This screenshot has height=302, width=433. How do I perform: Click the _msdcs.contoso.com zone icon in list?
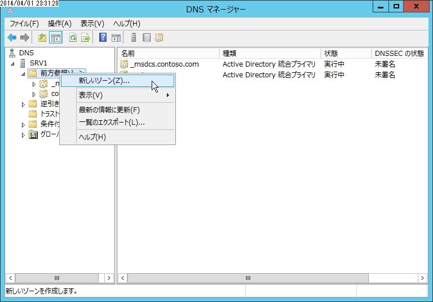point(124,64)
